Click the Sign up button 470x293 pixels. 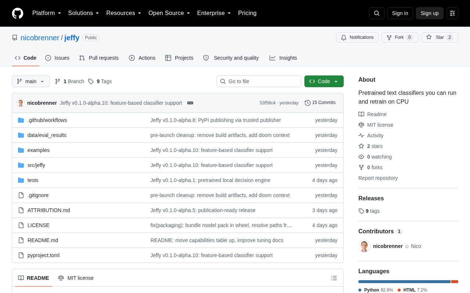pyautogui.click(x=430, y=13)
